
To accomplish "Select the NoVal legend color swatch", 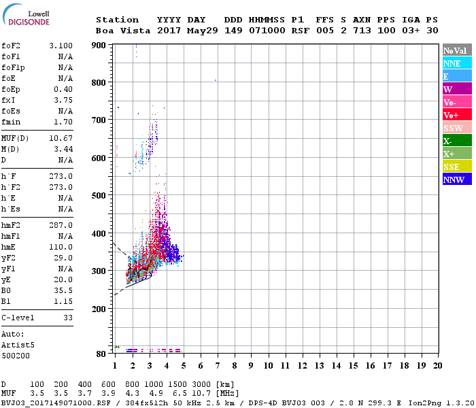I will 457,50.
